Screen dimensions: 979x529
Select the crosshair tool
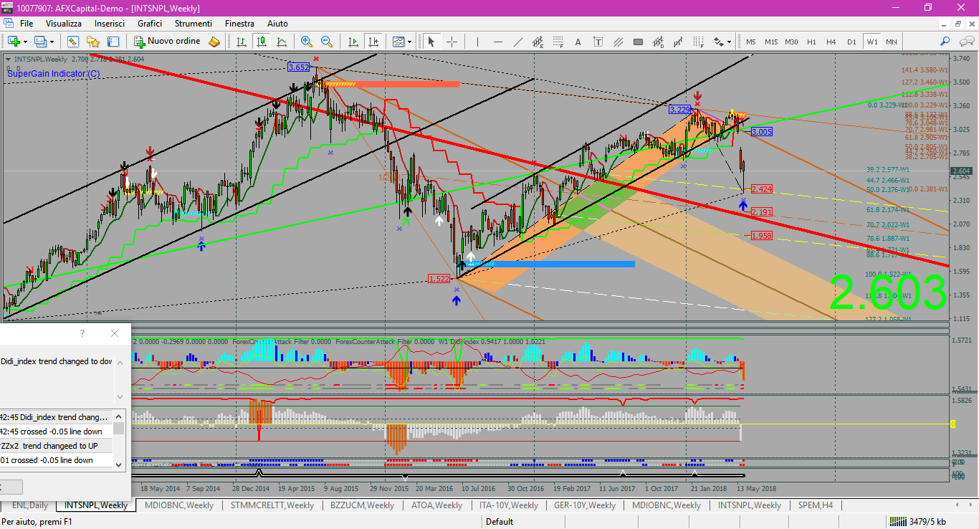(x=452, y=42)
